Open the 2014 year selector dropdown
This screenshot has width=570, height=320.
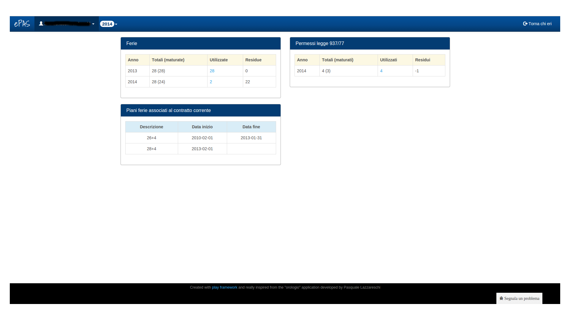click(x=107, y=24)
